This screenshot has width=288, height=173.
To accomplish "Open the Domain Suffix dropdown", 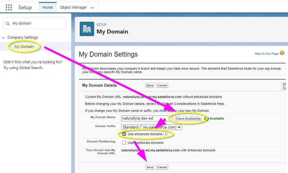I will pyautogui.click(x=152, y=127).
